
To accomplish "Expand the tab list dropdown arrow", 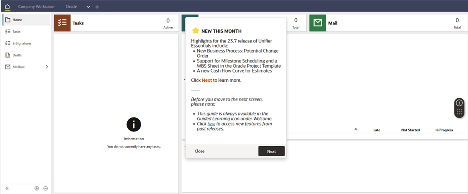I will [x=88, y=7].
